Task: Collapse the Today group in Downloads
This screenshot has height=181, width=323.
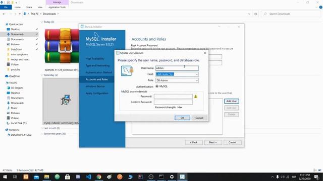Action: point(42,22)
